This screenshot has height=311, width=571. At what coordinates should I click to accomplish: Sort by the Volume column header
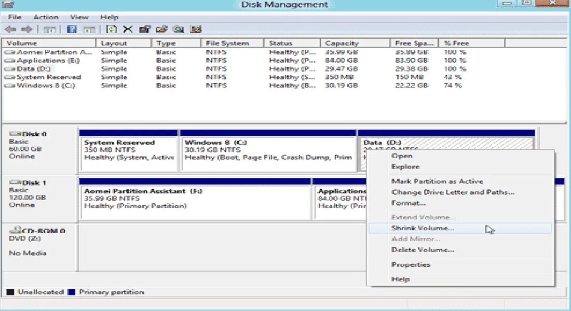pos(49,43)
